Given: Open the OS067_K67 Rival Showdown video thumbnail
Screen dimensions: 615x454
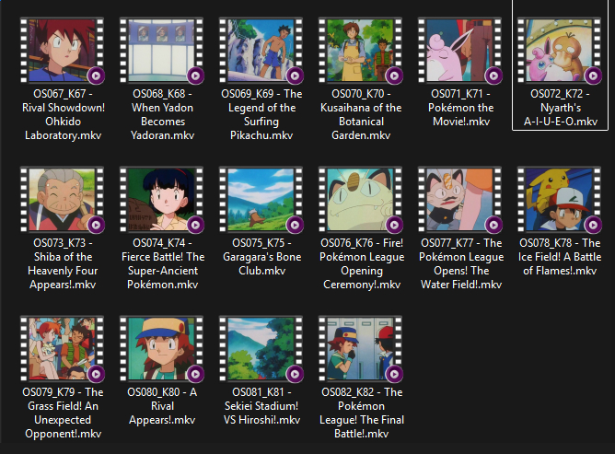Looking at the screenshot, I should [63, 51].
